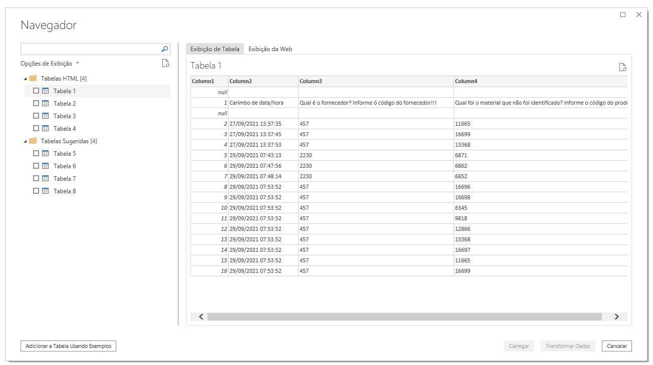Click the cell with value 9818
The width and height of the screenshot is (653, 365).
click(540, 218)
